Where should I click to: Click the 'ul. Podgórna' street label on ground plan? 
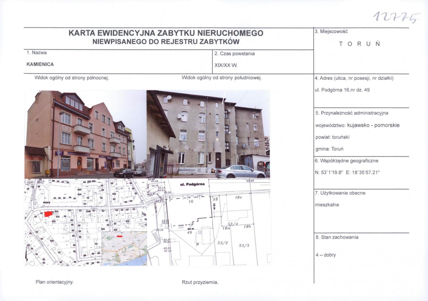click(x=192, y=184)
